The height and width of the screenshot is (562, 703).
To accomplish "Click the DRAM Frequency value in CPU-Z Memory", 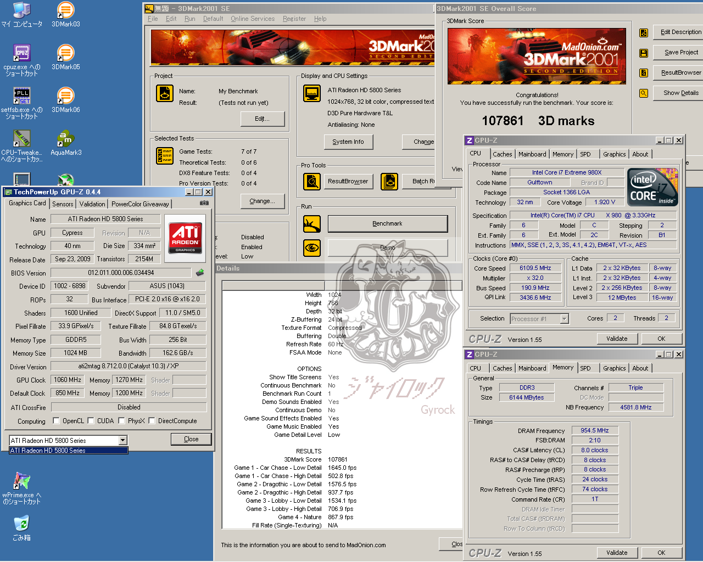I will click(595, 431).
